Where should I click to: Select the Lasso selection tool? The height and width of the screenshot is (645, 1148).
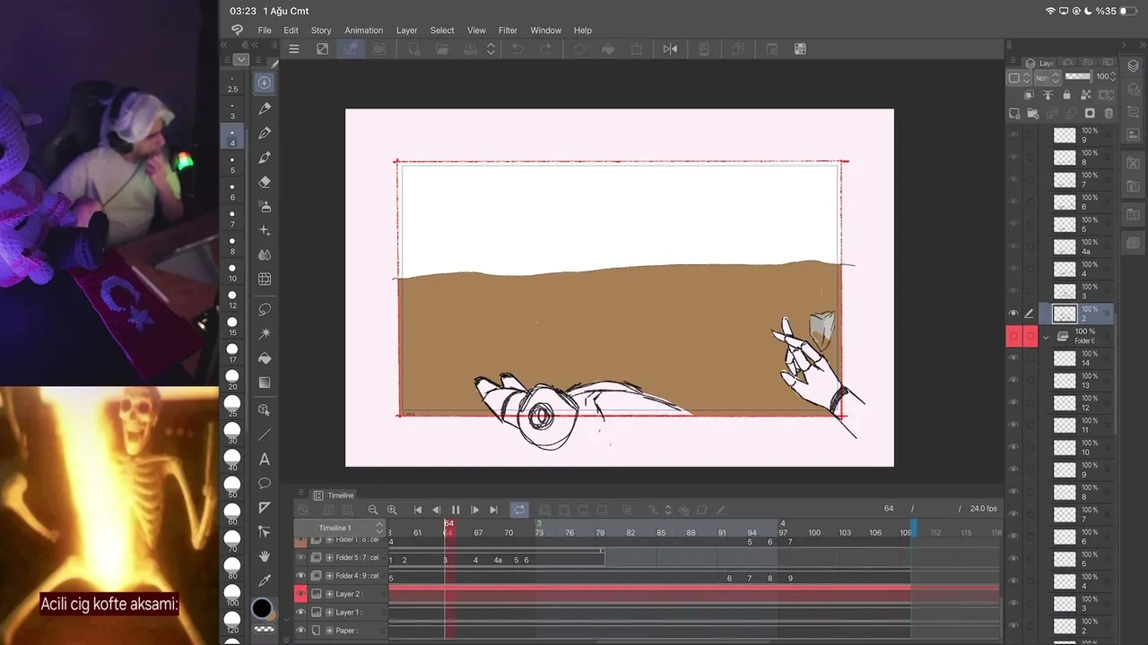pyautogui.click(x=265, y=309)
